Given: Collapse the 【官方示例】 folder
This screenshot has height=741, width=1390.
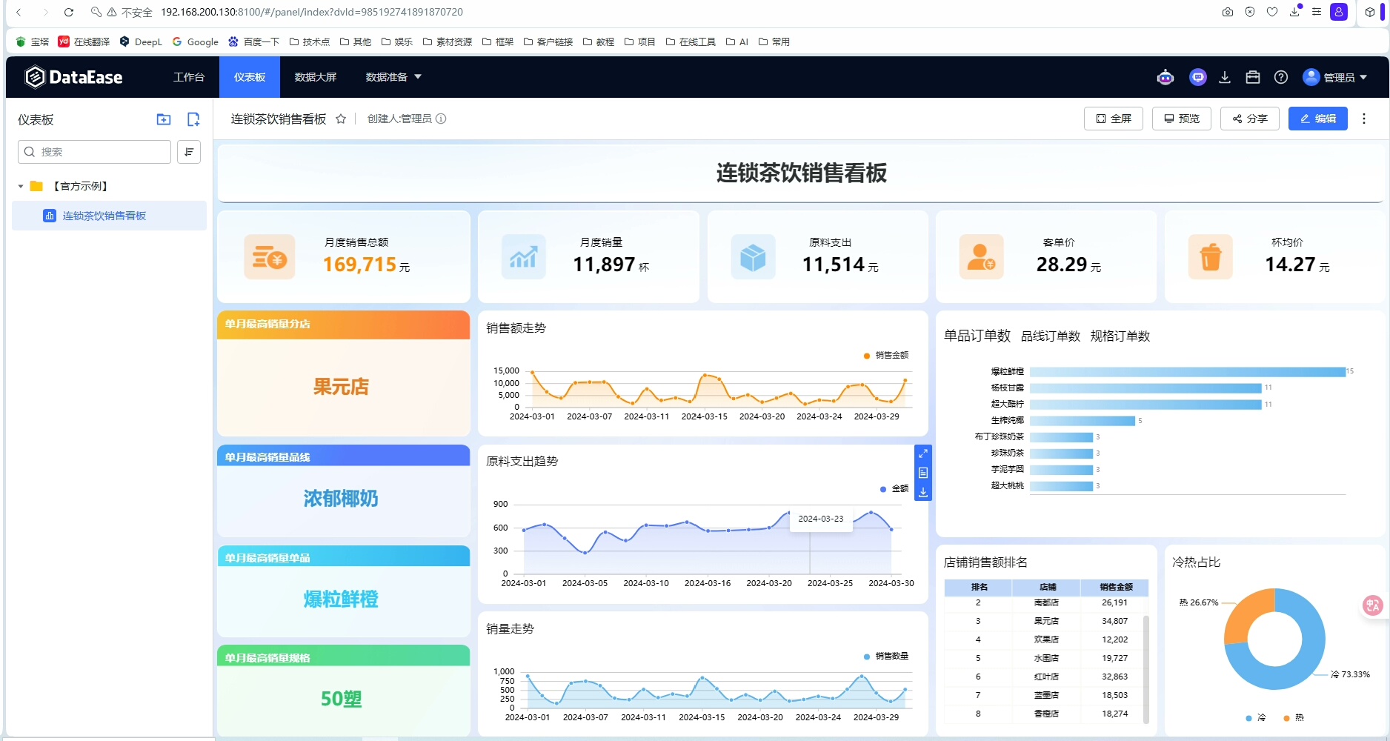Looking at the screenshot, I should pyautogui.click(x=21, y=186).
